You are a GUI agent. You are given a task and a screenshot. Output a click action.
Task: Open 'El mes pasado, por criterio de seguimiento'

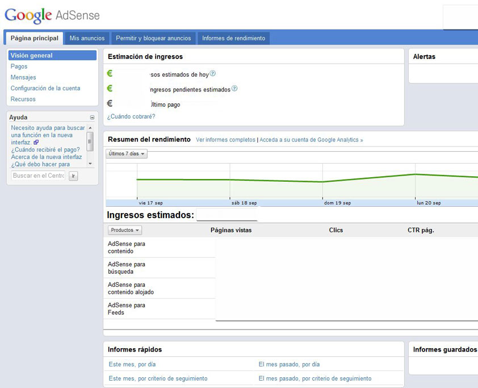point(315,378)
